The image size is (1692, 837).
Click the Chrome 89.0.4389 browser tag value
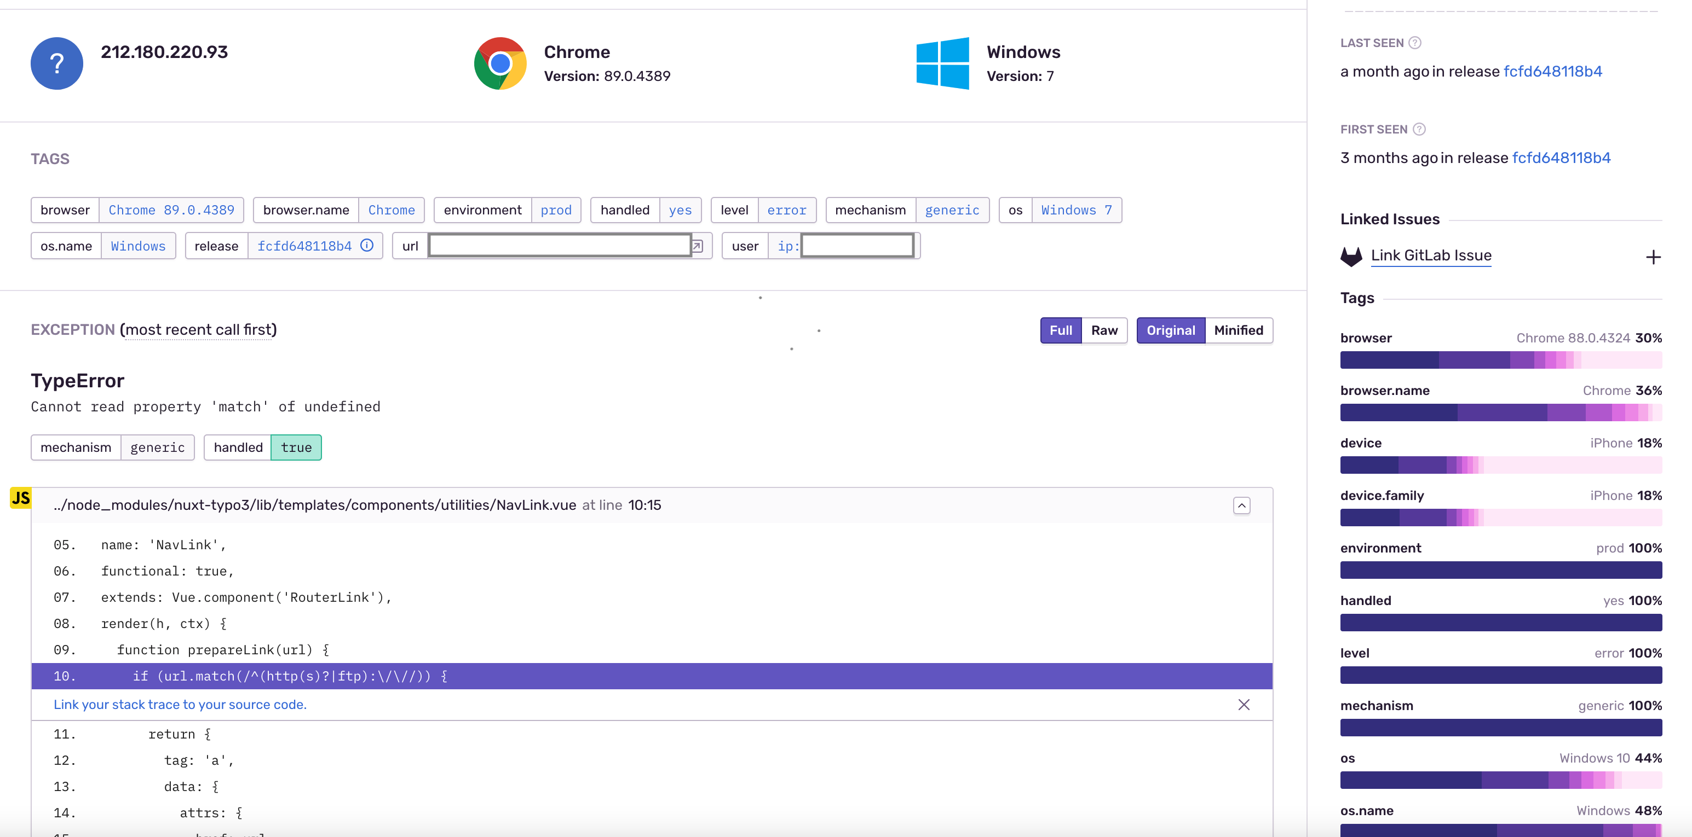[171, 210]
